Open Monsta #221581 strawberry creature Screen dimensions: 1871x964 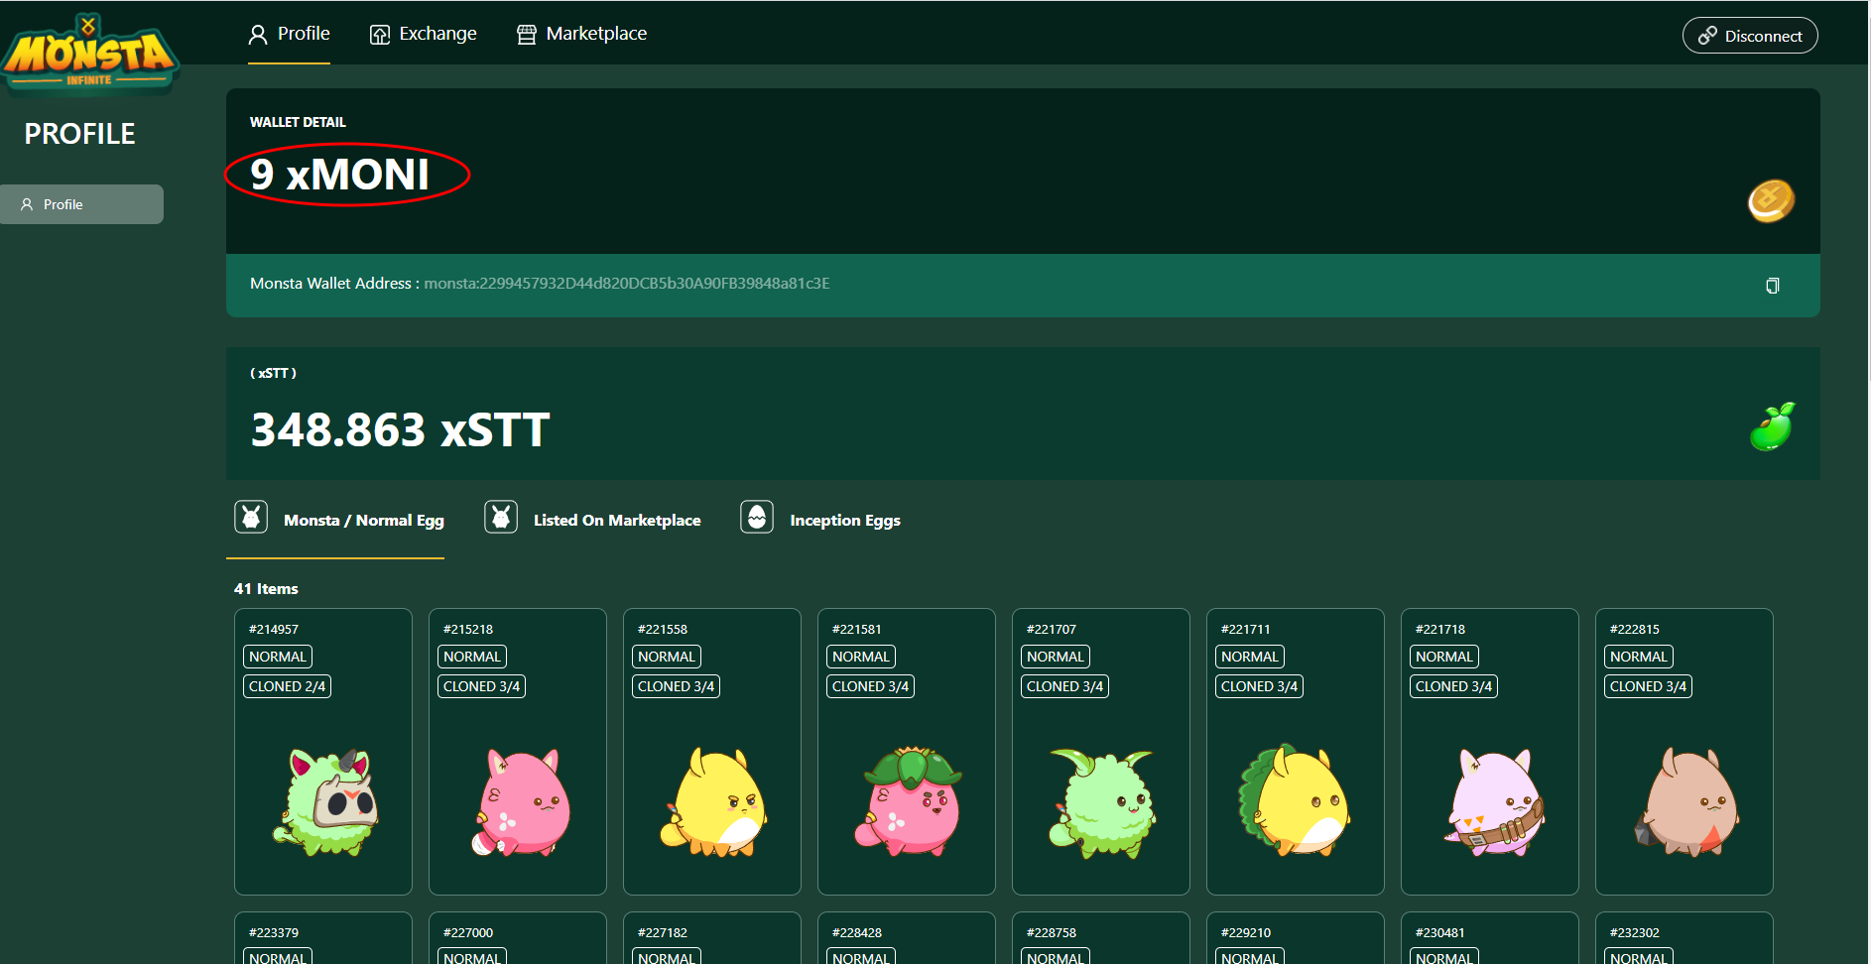click(908, 801)
